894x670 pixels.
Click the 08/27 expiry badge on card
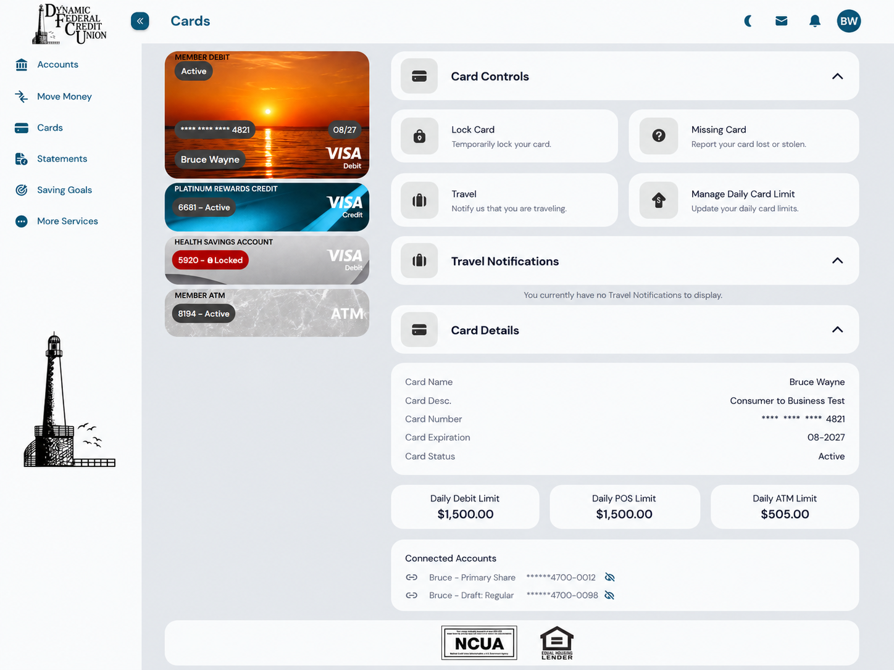(345, 130)
